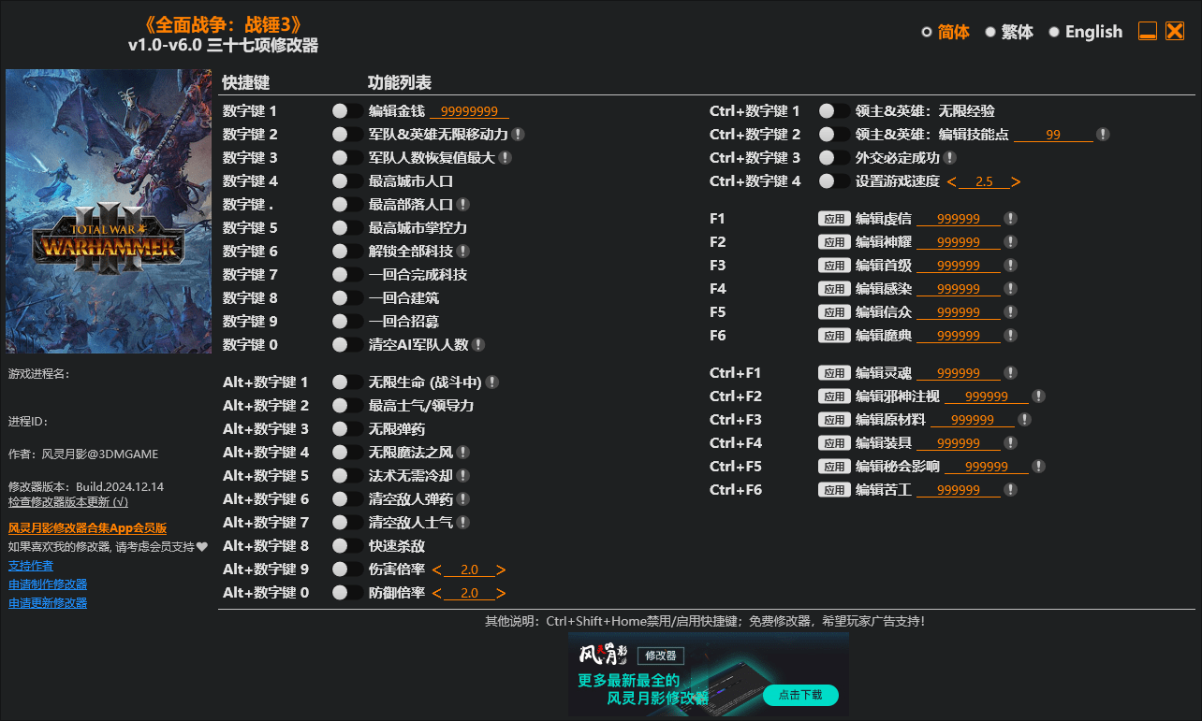Turn on 一回合招募 switch
The image size is (1202, 721).
(347, 322)
